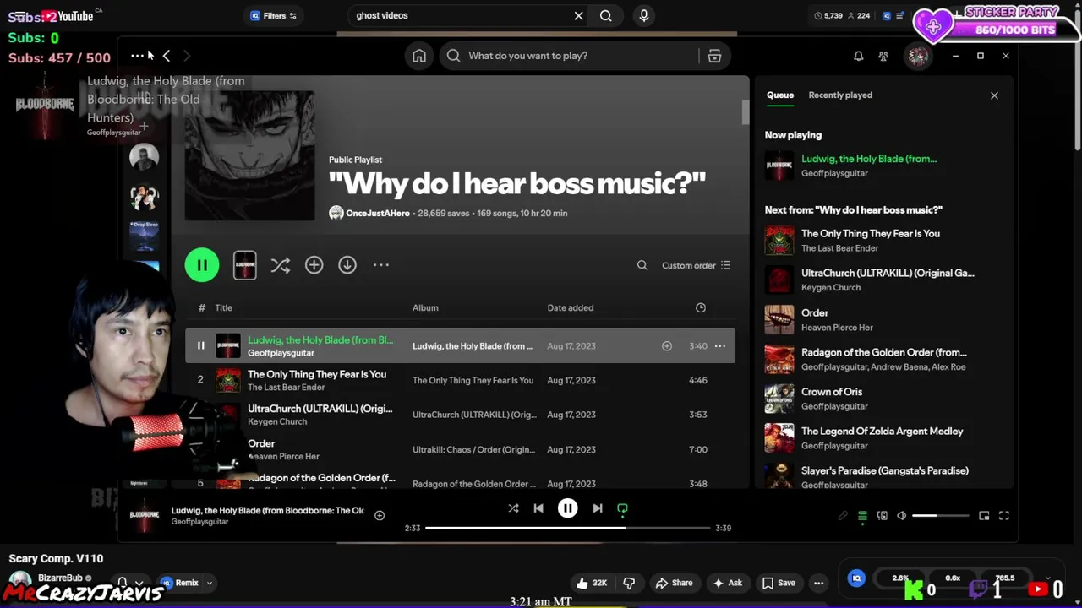Open YouTube more actions menu
This screenshot has height=608, width=1082.
(x=818, y=583)
